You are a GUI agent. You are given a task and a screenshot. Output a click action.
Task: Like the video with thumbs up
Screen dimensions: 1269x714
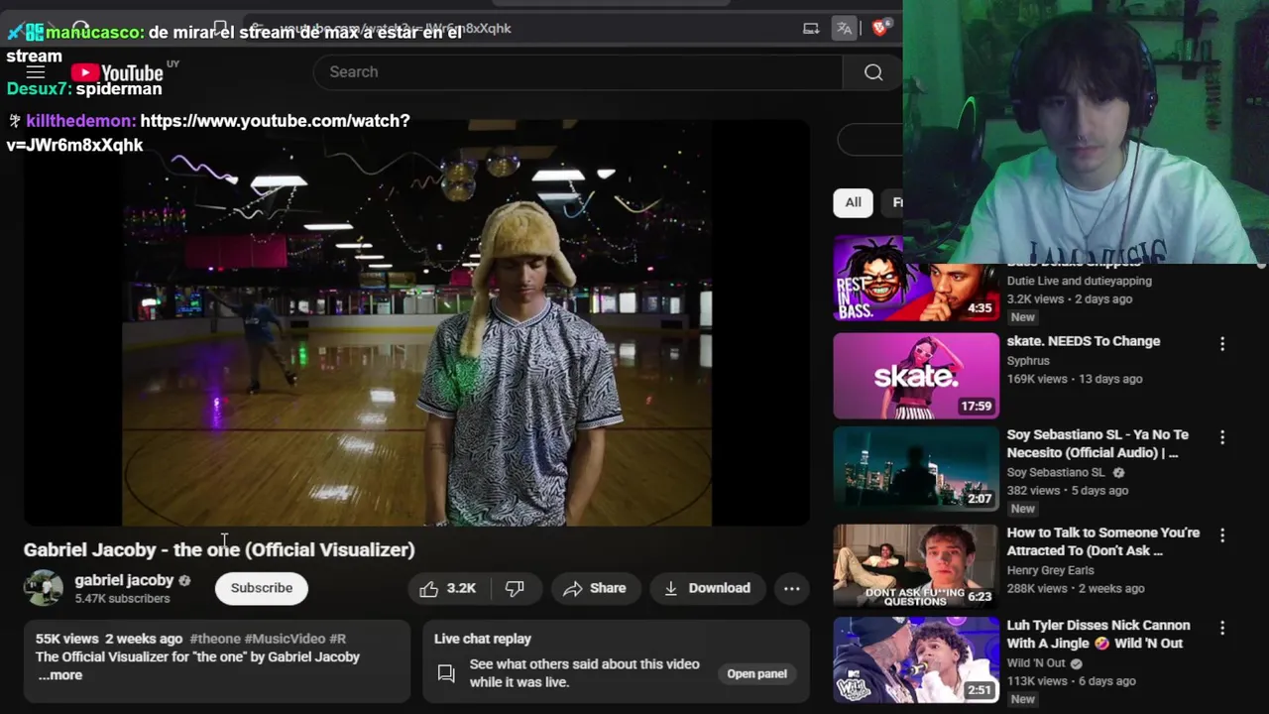coord(447,588)
